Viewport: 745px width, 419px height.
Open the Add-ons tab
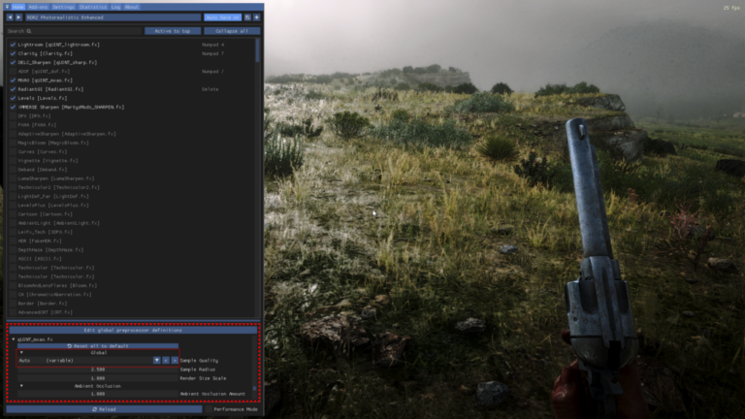click(x=38, y=7)
